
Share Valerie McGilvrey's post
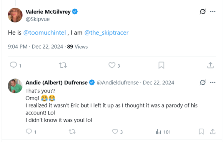click(210, 65)
